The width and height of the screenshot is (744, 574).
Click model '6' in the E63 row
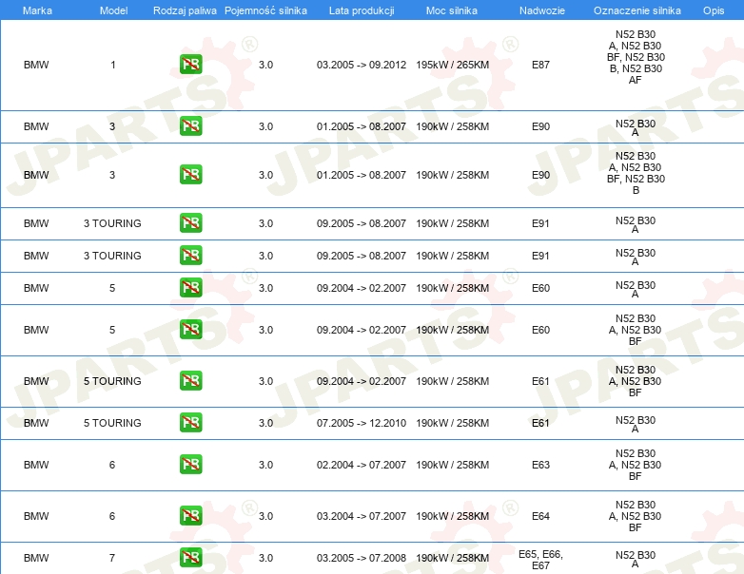tap(112, 465)
